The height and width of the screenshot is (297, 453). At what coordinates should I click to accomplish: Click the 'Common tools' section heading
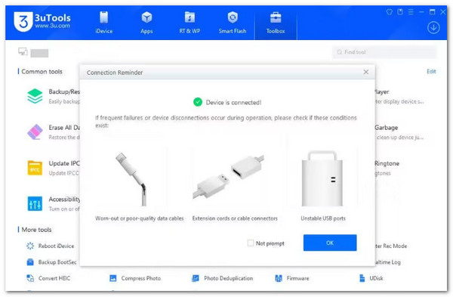(42, 72)
